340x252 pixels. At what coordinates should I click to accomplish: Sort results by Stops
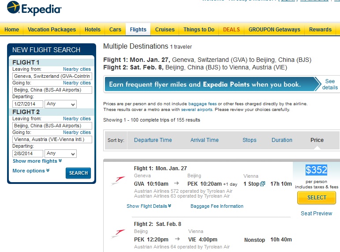[x=249, y=140]
